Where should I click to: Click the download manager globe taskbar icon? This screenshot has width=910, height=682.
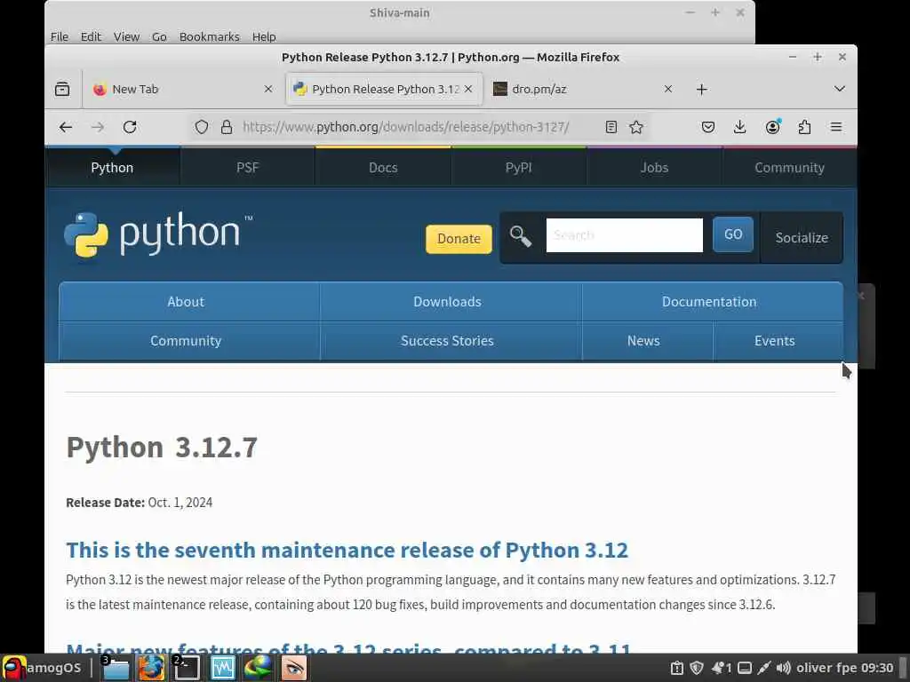coord(258,668)
